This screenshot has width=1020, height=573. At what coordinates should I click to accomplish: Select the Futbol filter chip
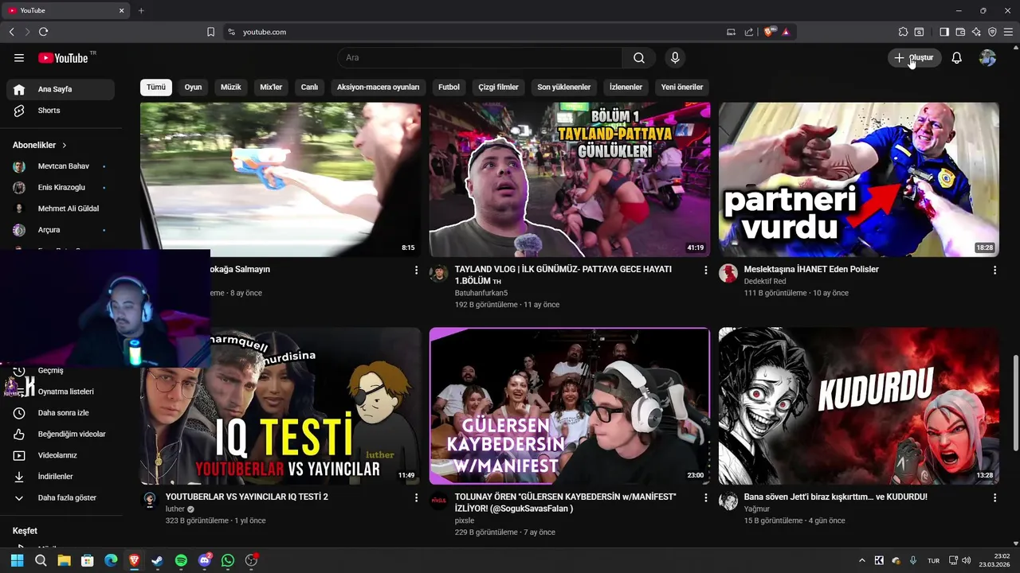pyautogui.click(x=449, y=87)
